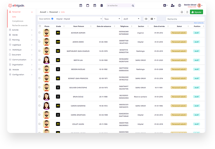Expand the Personnel sidebar menu
This screenshot has width=215, height=149.
[21, 12]
